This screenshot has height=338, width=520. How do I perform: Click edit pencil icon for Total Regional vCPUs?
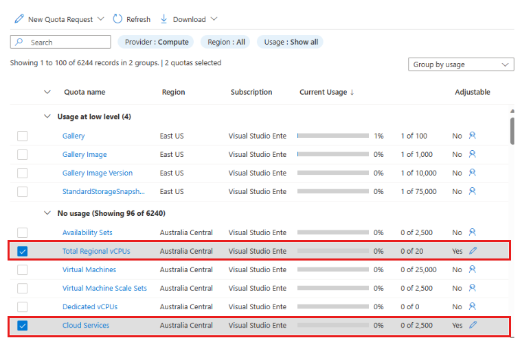coord(473,251)
